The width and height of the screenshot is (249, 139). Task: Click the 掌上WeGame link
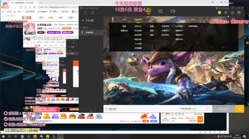223,8
